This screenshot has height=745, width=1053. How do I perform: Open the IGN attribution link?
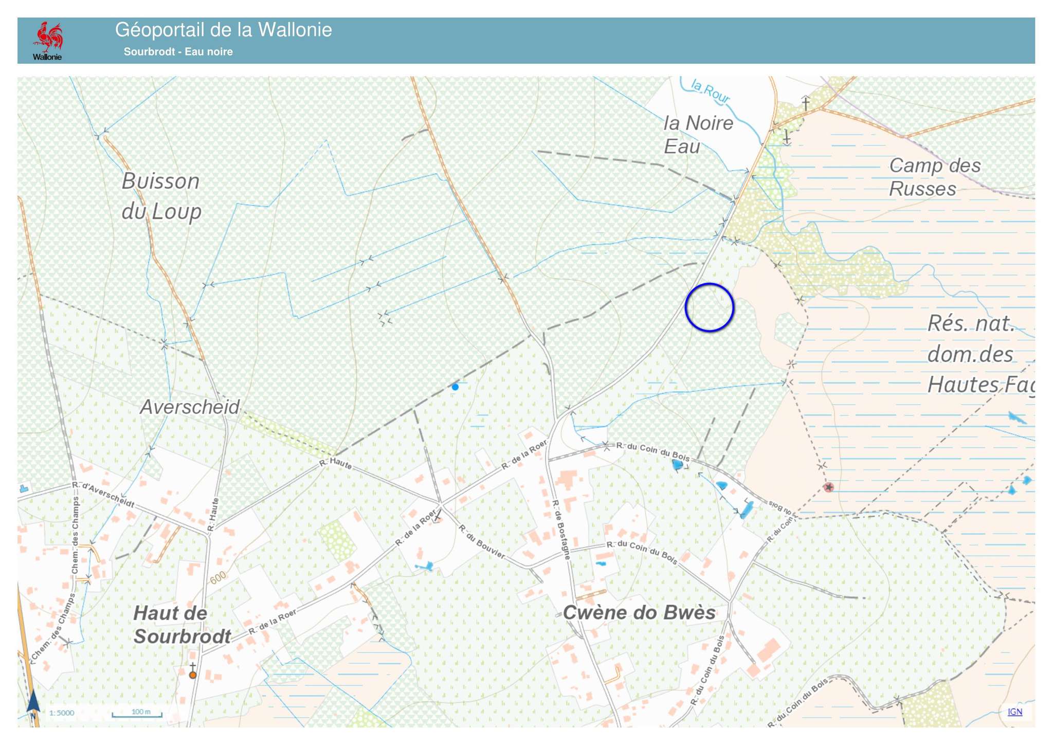[1014, 712]
